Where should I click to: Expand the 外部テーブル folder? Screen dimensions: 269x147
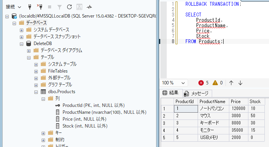(36, 78)
